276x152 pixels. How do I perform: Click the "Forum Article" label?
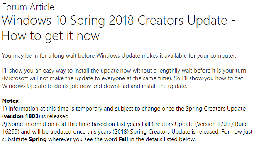pyautogui.click(x=28, y=7)
